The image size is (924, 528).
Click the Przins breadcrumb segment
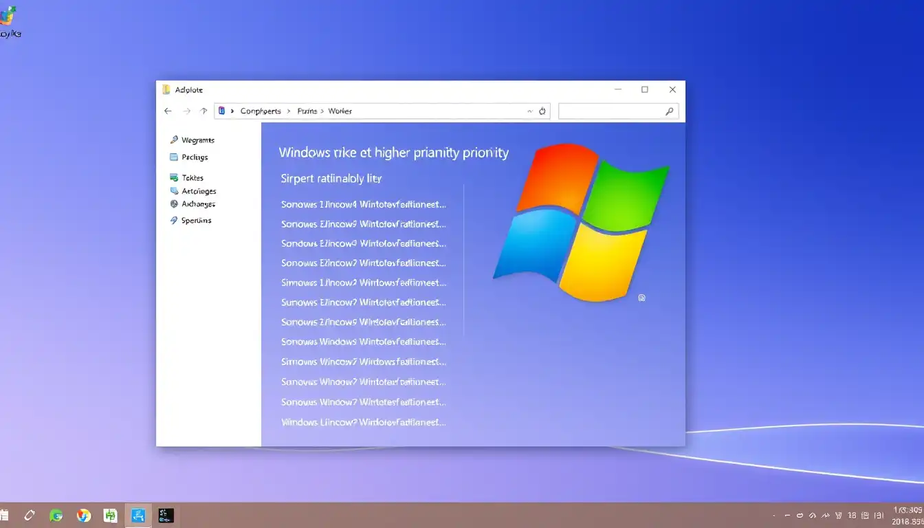[x=307, y=111]
